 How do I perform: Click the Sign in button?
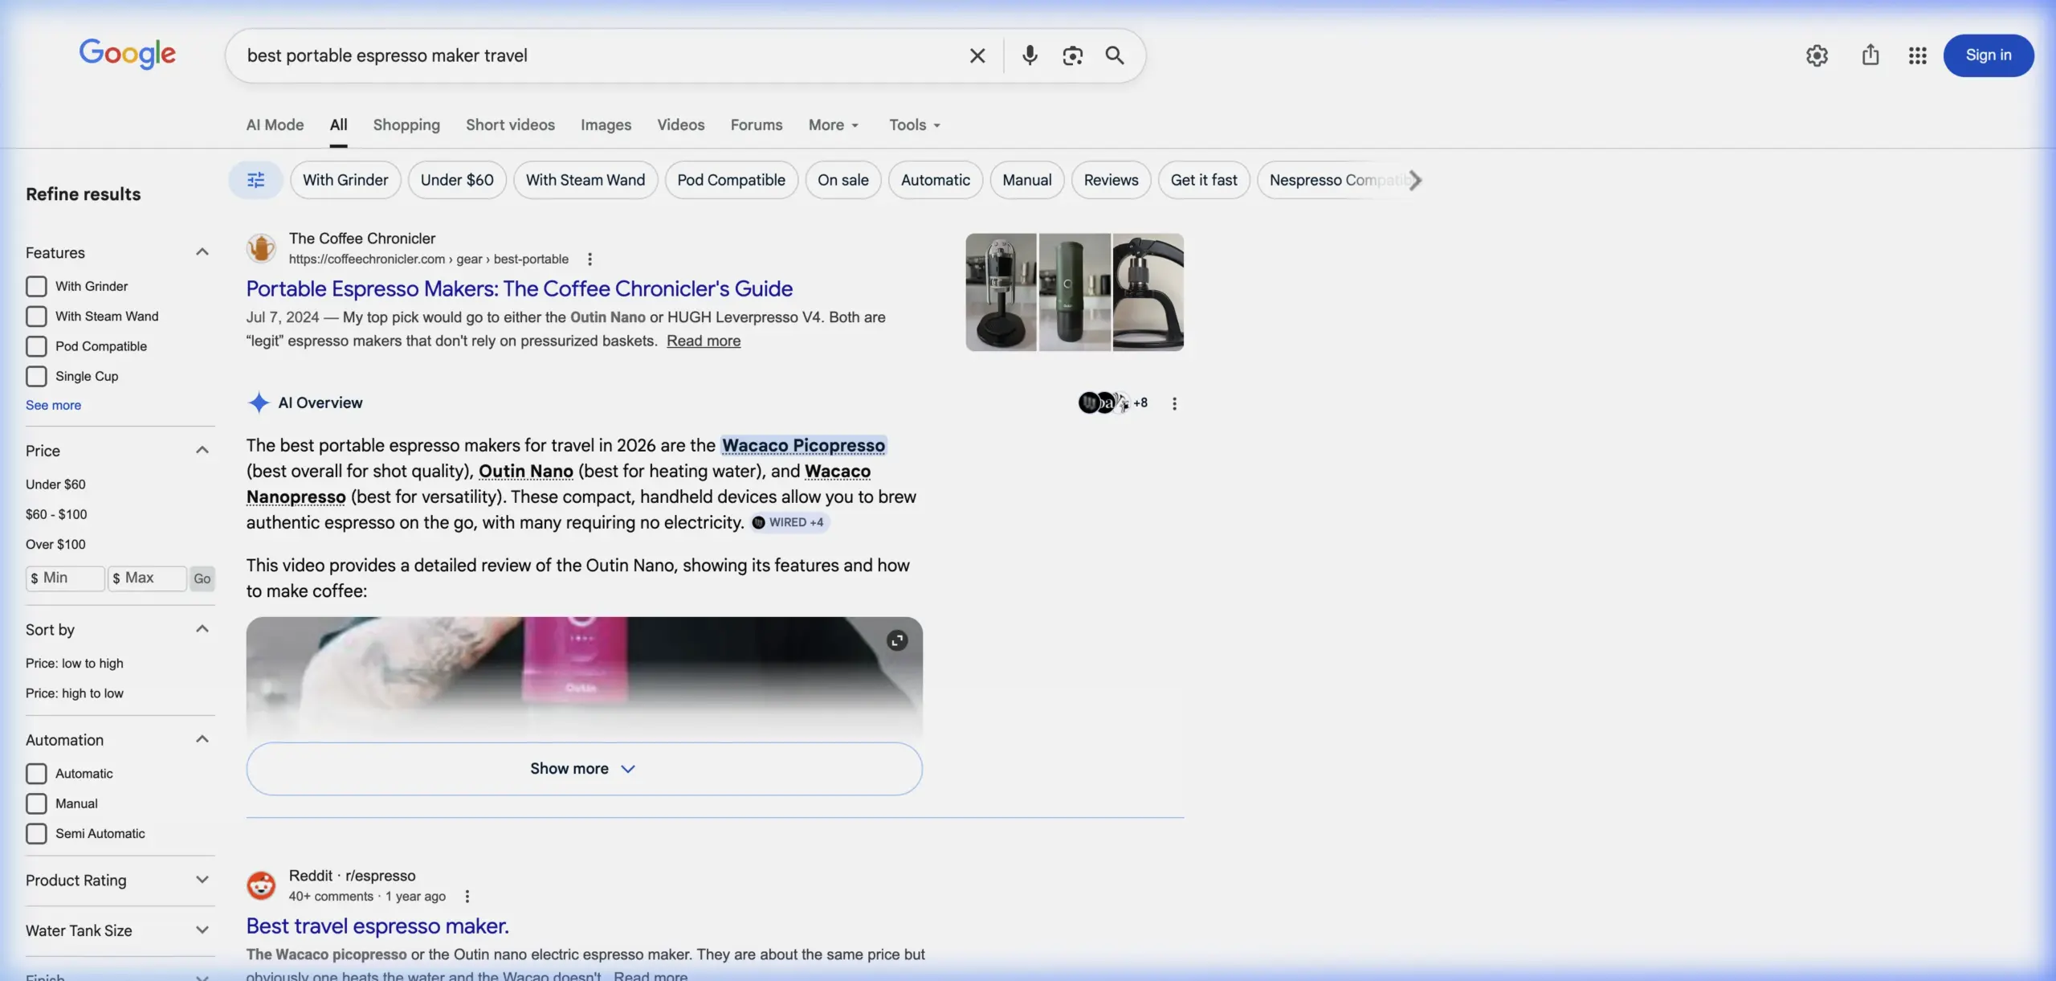1989,55
